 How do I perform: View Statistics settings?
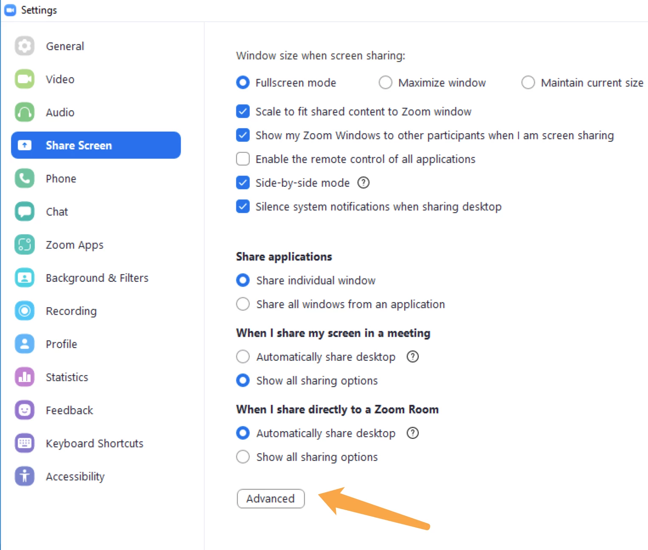coord(96,377)
